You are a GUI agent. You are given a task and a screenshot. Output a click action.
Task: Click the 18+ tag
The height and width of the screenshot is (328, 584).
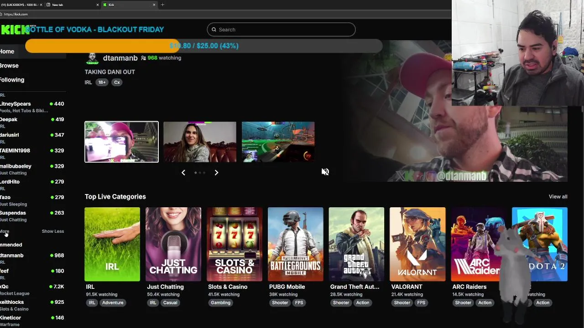tap(102, 82)
